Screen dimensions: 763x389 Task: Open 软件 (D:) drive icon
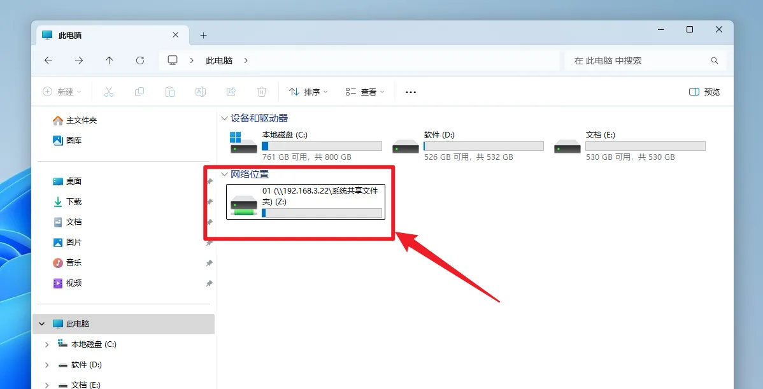pos(405,146)
